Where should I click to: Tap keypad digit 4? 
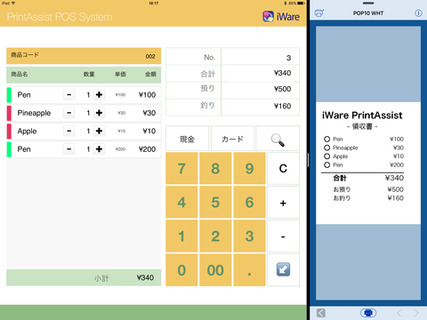181,203
